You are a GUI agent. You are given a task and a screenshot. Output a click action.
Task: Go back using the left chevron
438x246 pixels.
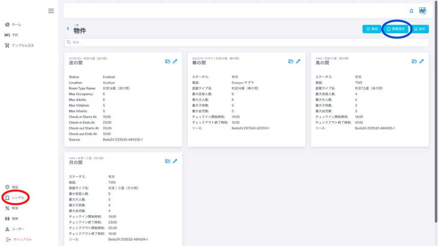point(68,29)
